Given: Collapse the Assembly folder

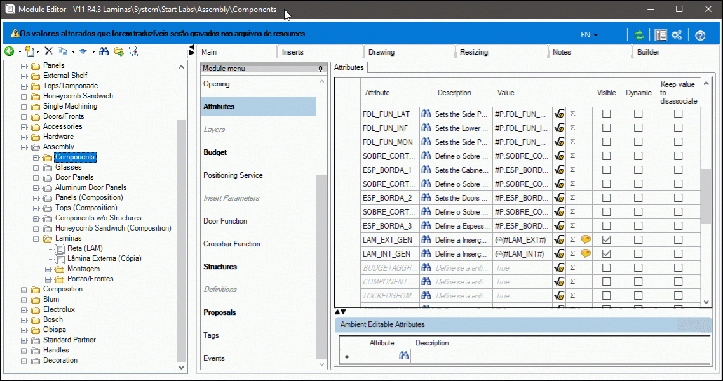Looking at the screenshot, I should click(24, 147).
